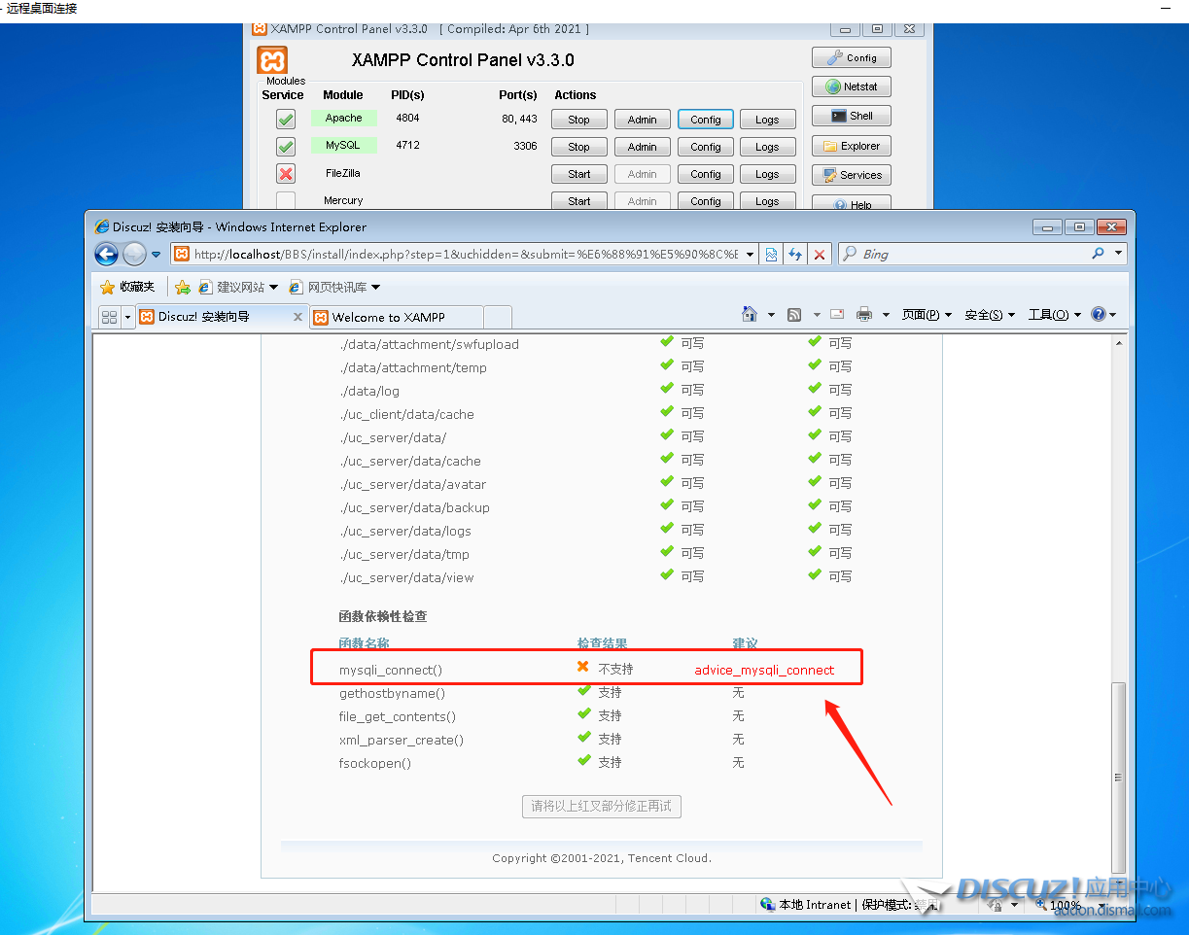The height and width of the screenshot is (935, 1189).
Task: Launch the XAMPP Shell
Action: [x=851, y=116]
